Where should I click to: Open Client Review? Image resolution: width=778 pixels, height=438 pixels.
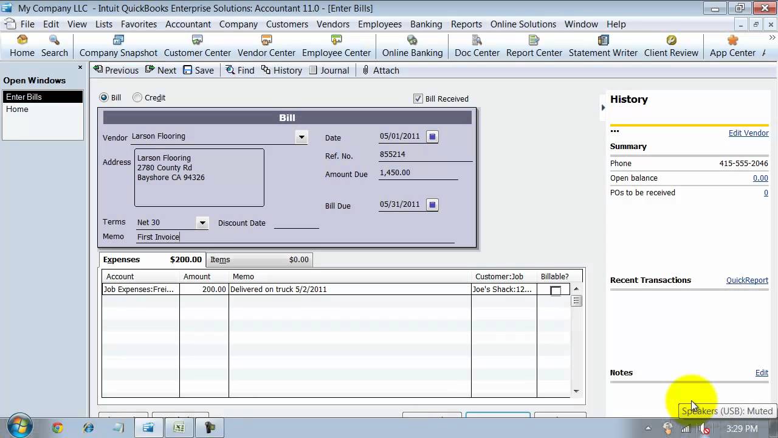[x=671, y=47]
